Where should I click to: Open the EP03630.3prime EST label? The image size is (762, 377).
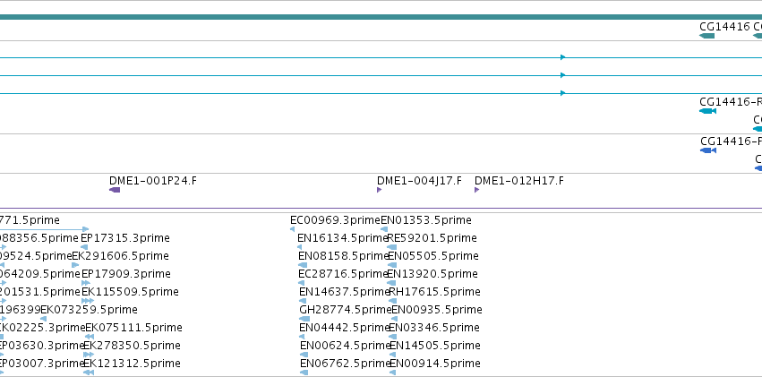point(42,346)
